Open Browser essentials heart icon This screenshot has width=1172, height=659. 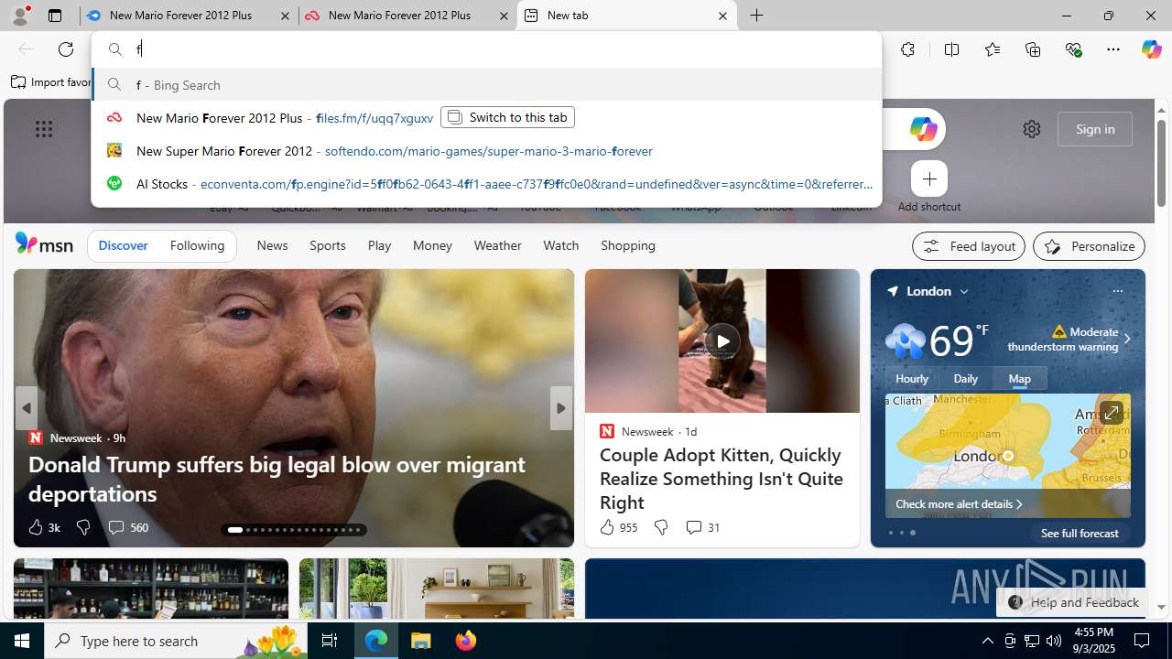tap(1073, 49)
